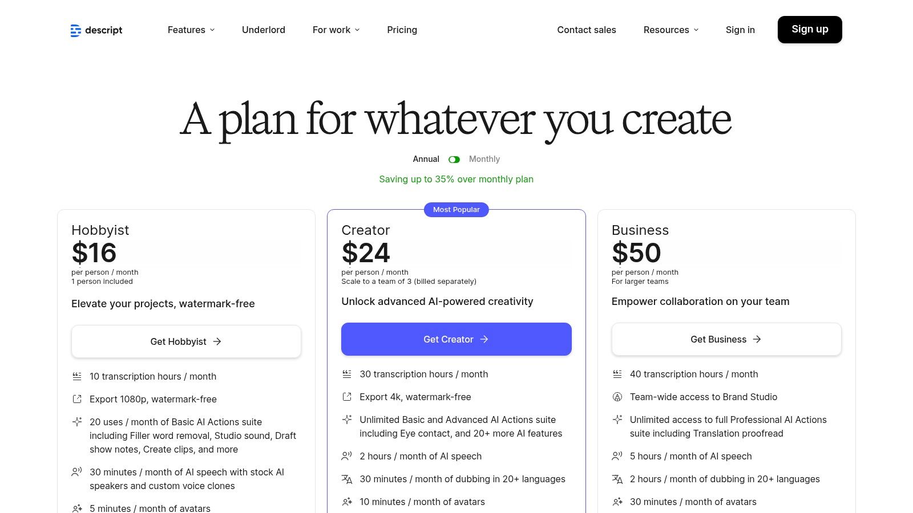Select the dubbing languages icon on the Creator plan
913x513 pixels.
coord(346,479)
